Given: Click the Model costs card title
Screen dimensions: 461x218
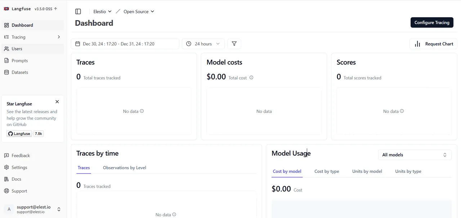Looking at the screenshot, I should (x=224, y=62).
